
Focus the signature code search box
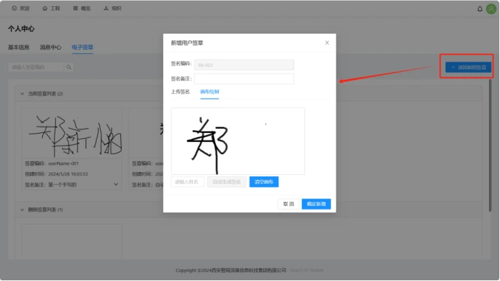pyautogui.click(x=36, y=67)
